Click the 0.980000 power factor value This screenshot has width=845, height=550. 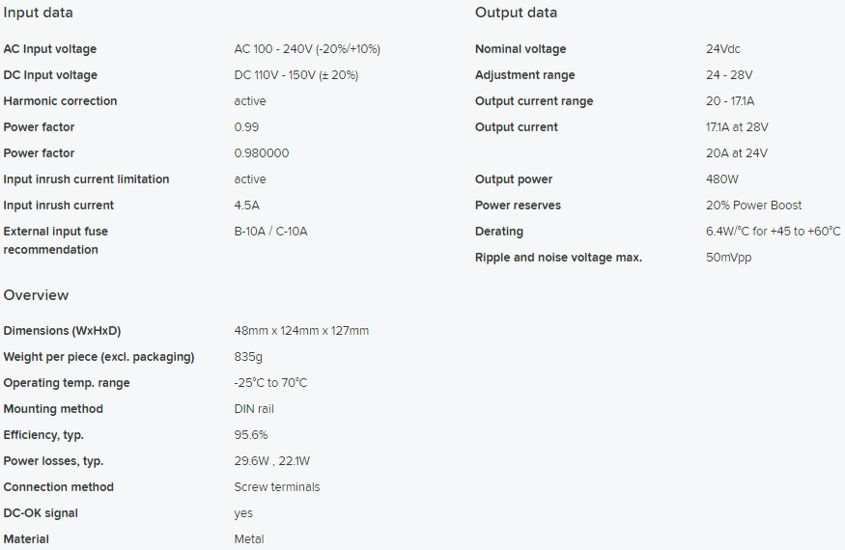(x=262, y=153)
